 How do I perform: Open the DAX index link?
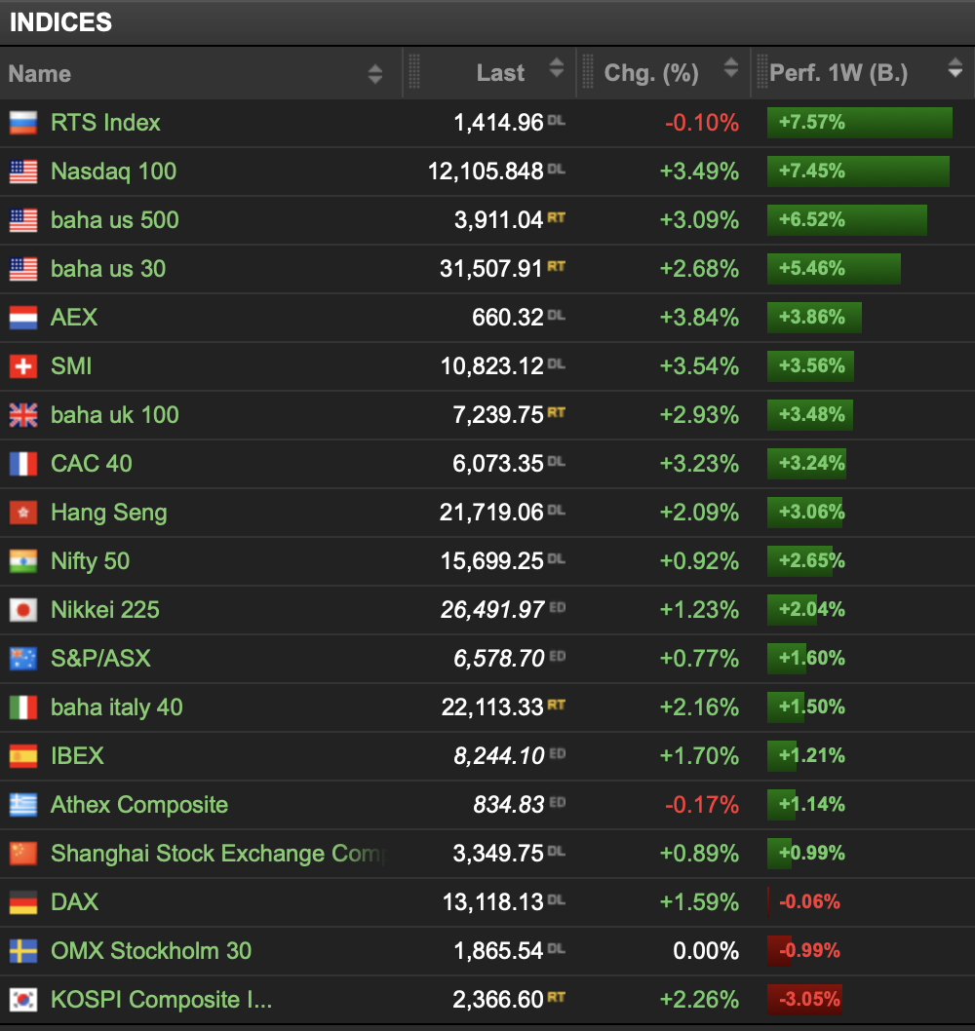75,902
